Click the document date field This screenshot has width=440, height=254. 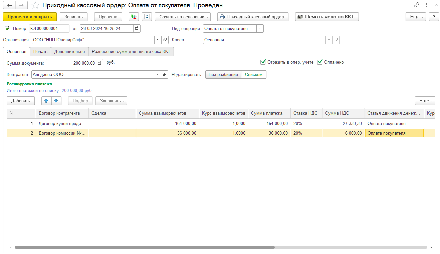point(106,29)
